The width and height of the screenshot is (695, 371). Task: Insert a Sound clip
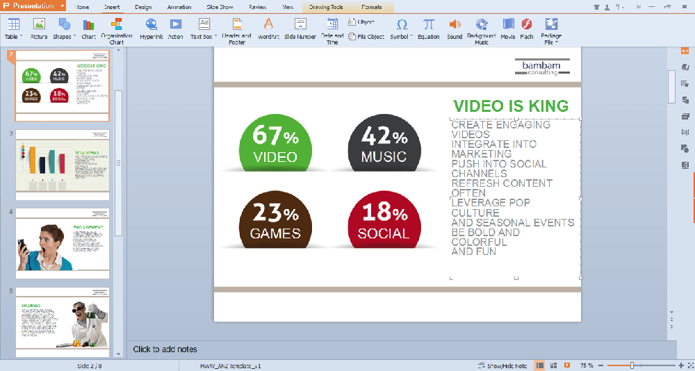tap(455, 28)
